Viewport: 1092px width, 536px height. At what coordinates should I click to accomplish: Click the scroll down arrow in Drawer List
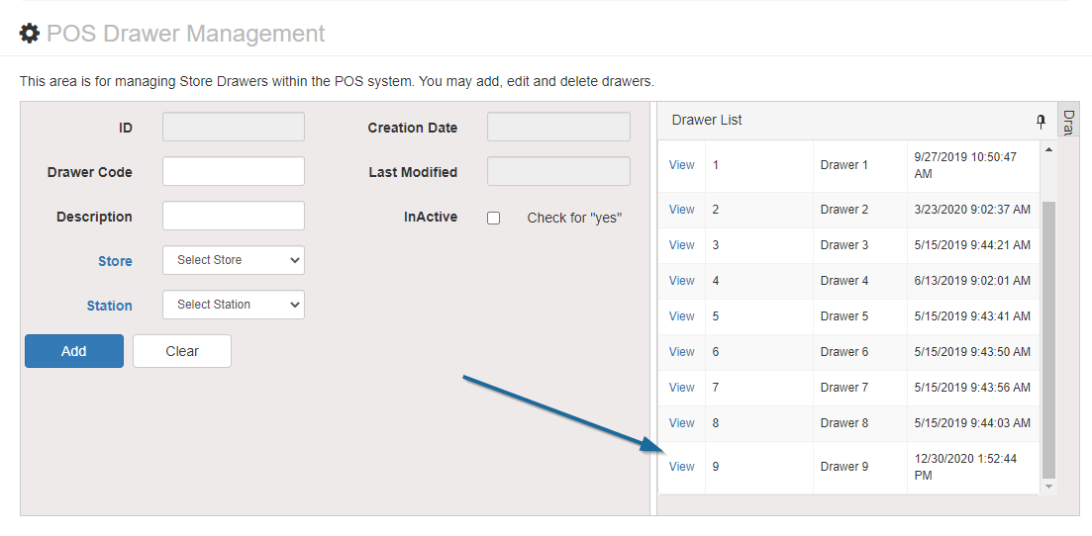(x=1048, y=487)
